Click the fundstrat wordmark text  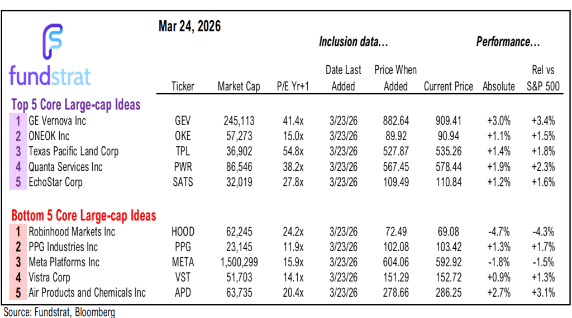point(50,76)
